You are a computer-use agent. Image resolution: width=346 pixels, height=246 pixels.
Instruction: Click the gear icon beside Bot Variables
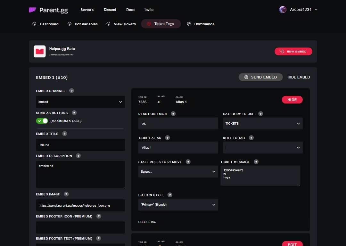click(69, 24)
